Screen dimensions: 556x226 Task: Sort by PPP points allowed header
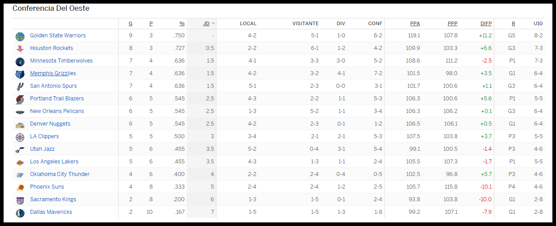pyautogui.click(x=452, y=23)
